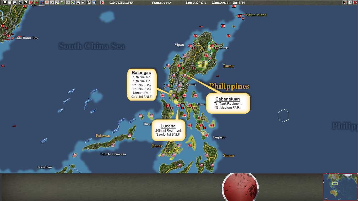
Task: Select the Manila city label on map
Action: [x=191, y=85]
